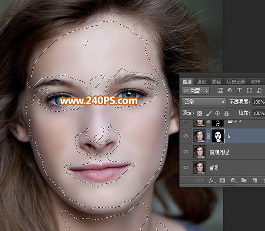This screenshot has height=231, width=265.
Task: Lock transparent pixels checkerboard icon
Action: click(200, 113)
